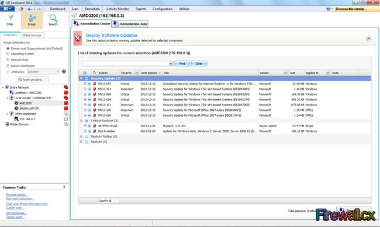Open the Reports menu
The width and height of the screenshot is (380, 227).
pyautogui.click(x=141, y=9)
